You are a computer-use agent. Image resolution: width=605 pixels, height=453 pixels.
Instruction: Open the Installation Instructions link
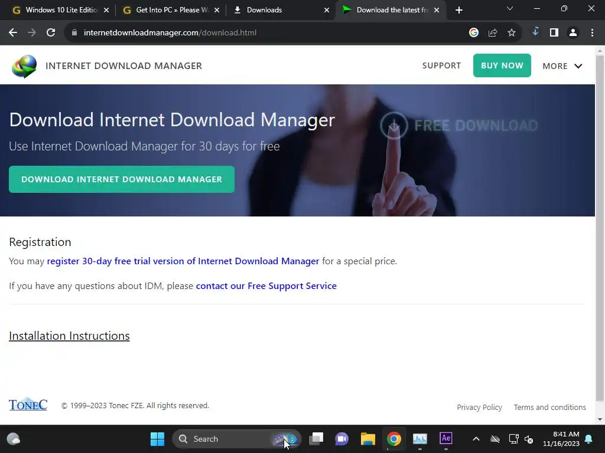click(x=70, y=336)
